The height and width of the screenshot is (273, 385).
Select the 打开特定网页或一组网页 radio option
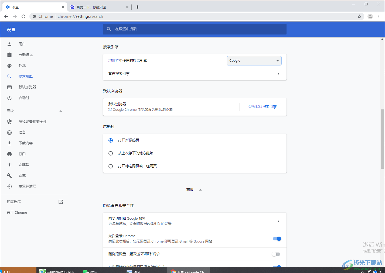click(x=111, y=166)
